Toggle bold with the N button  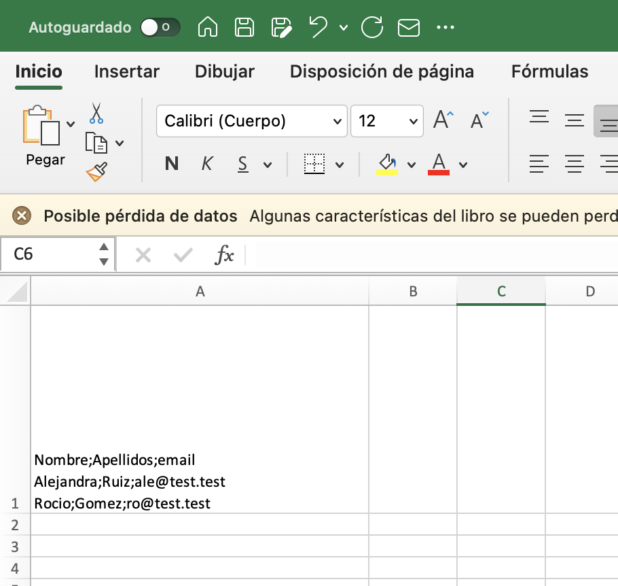click(171, 163)
